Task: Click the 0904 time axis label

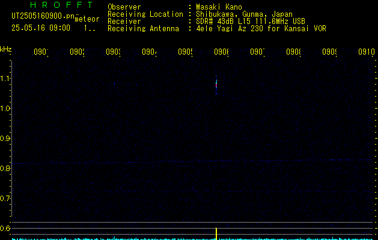Action: (149, 52)
